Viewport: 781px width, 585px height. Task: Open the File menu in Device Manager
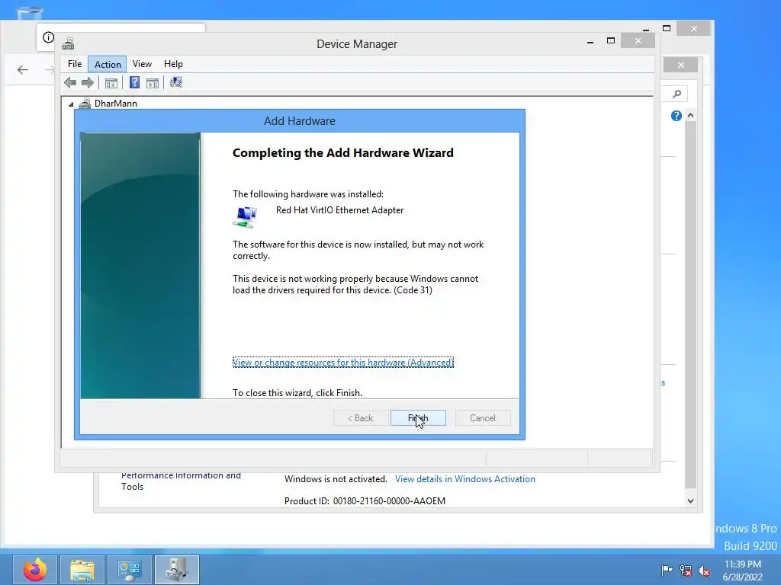coord(75,64)
